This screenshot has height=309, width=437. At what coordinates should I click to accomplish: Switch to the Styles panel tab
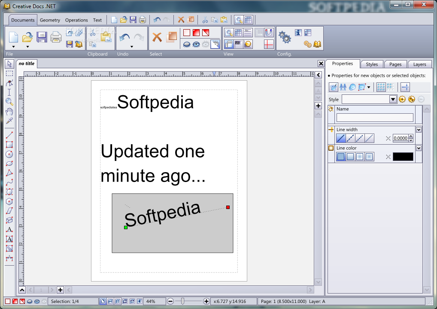click(372, 64)
